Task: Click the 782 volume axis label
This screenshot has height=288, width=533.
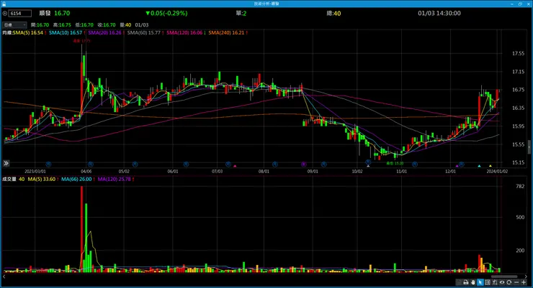Action: click(520, 186)
